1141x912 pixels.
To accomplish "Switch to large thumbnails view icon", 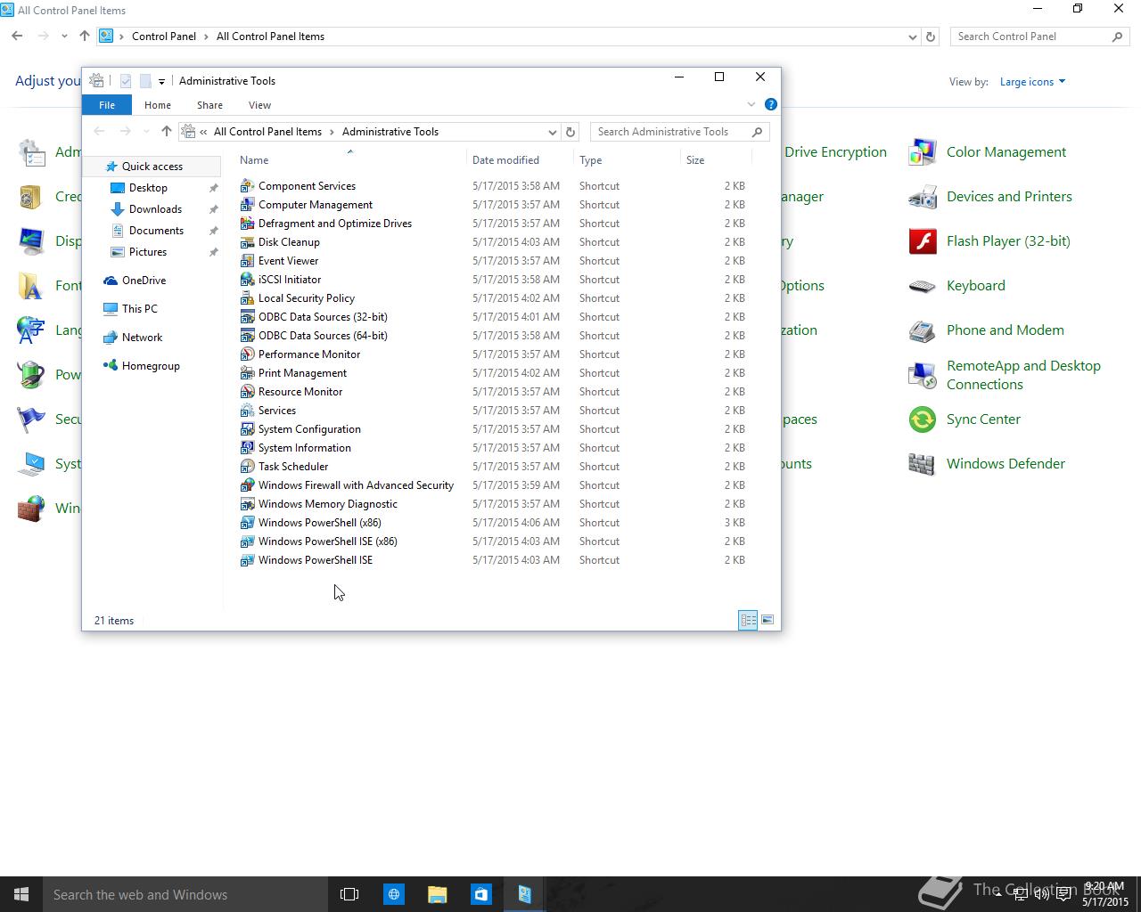I will (x=768, y=620).
